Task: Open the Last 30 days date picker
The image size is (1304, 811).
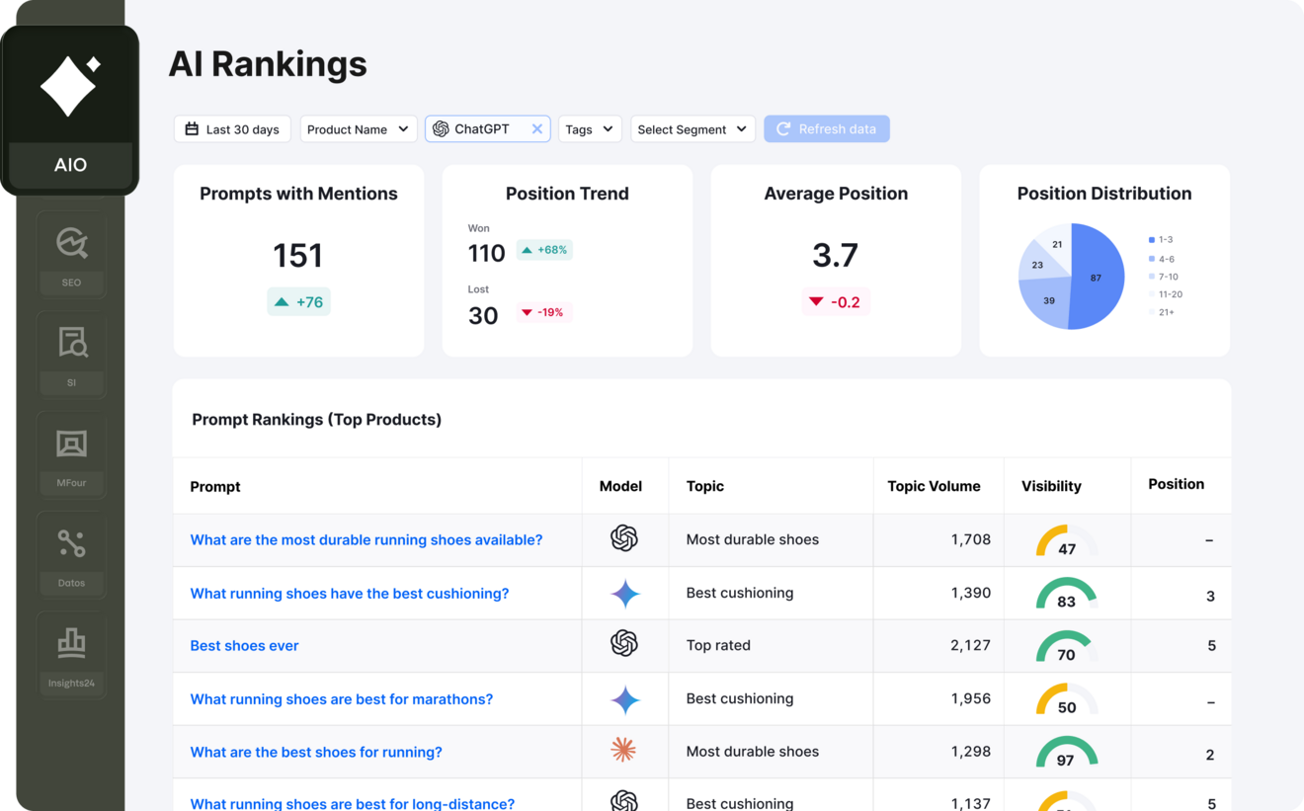Action: (x=232, y=129)
